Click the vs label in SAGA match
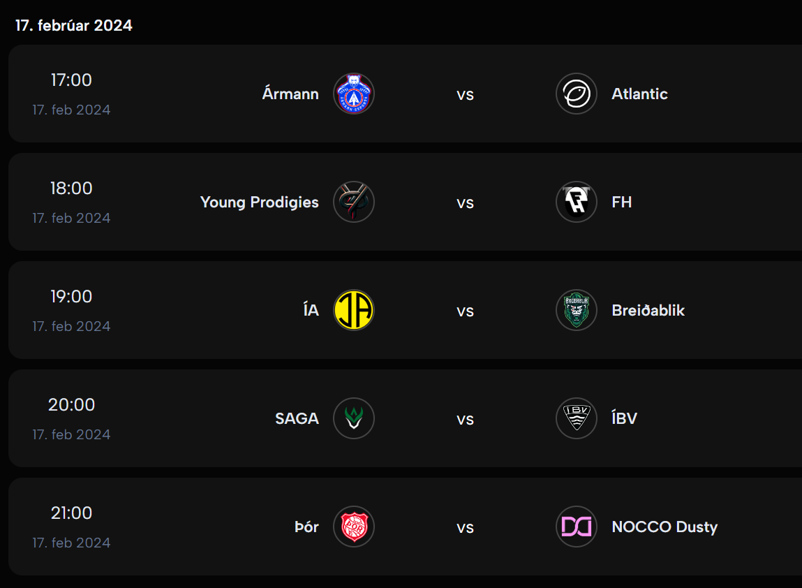 click(x=465, y=420)
